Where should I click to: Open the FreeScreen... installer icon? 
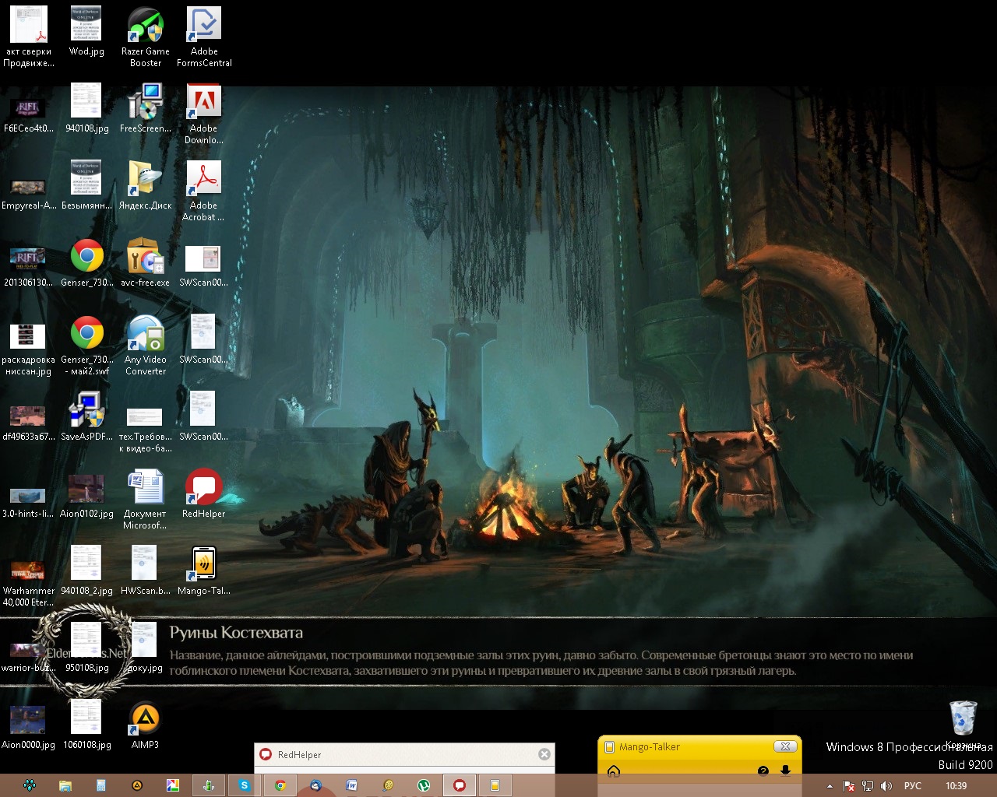click(x=146, y=108)
